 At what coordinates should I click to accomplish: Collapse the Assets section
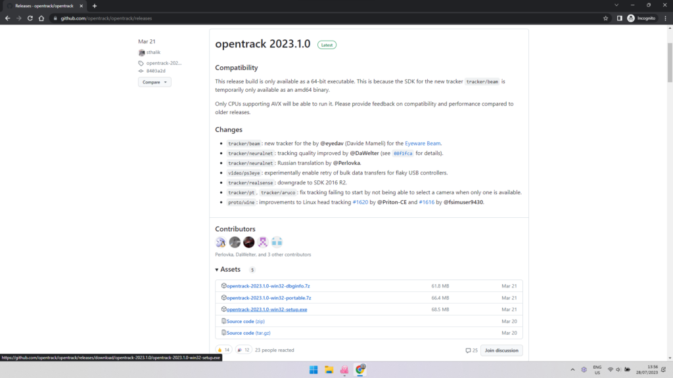[x=228, y=270]
